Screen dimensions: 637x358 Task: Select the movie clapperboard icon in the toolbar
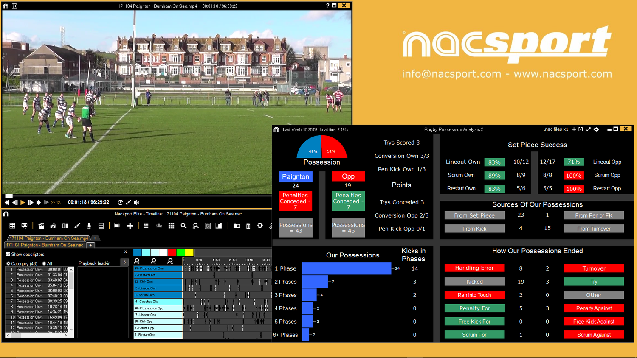[x=42, y=225]
